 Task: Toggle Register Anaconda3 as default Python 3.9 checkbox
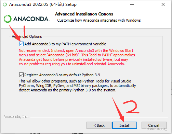coord(21,75)
